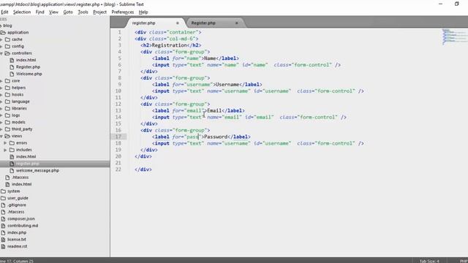Expand the config folder arrow
The width and height of the screenshot is (468, 263).
(x=1, y=46)
